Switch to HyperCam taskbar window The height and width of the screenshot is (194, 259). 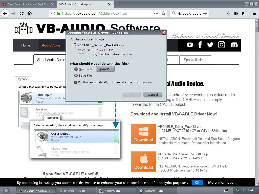(x=117, y=191)
